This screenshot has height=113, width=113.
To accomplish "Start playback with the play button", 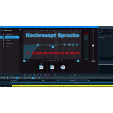I will 38,75.
